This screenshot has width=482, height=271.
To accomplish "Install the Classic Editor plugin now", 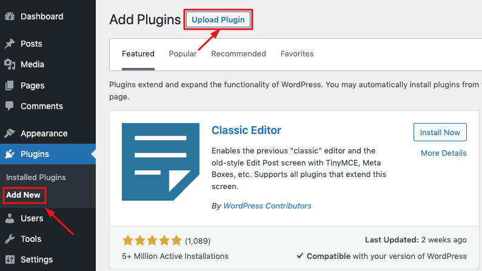I will 440,132.
